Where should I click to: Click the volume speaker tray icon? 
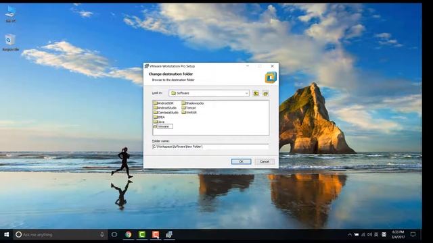click(370, 234)
